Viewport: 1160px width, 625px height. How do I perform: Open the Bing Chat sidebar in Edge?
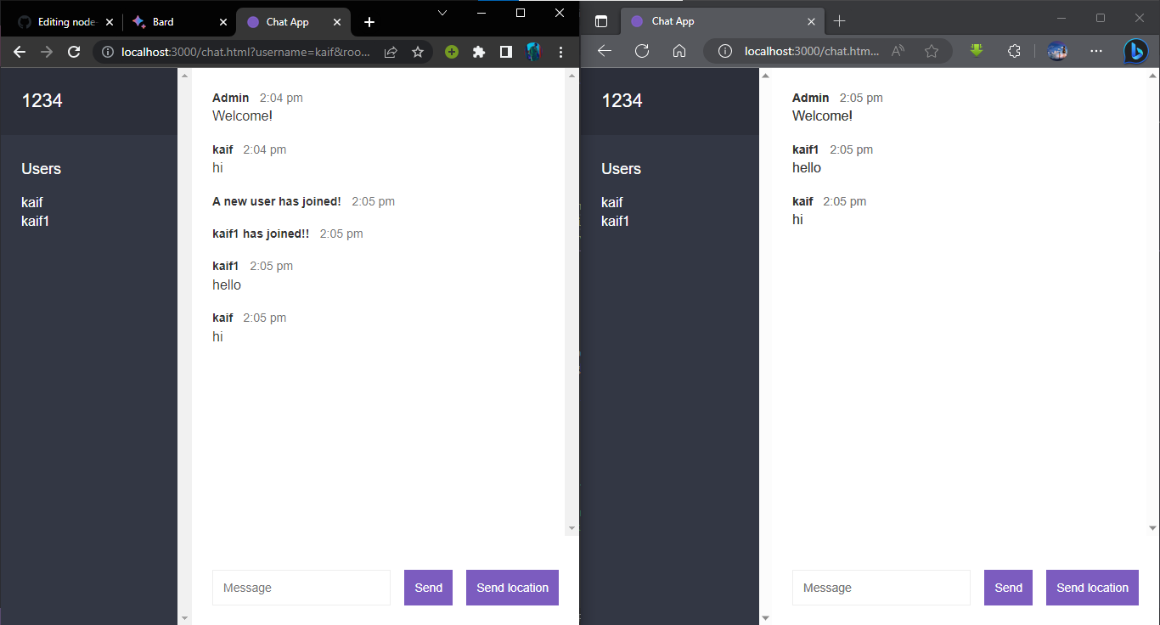click(1136, 51)
